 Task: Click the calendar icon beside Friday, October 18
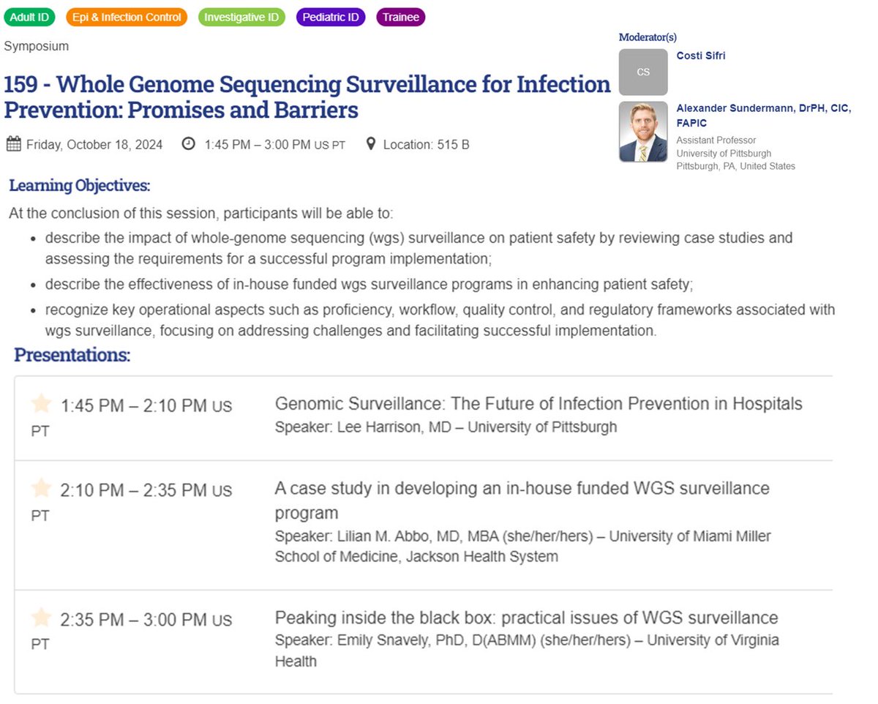point(13,144)
